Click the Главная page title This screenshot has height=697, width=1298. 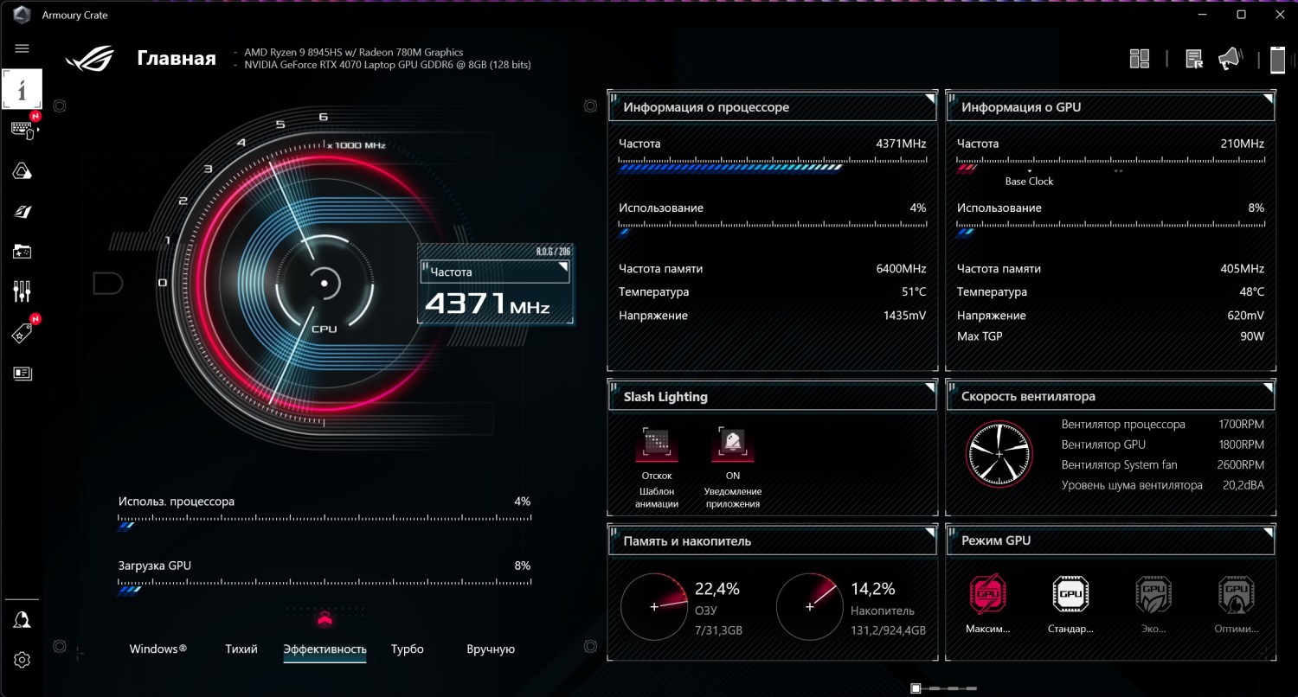(x=177, y=59)
